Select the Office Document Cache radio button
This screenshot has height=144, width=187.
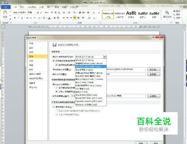pyautogui.click(x=56, y=91)
